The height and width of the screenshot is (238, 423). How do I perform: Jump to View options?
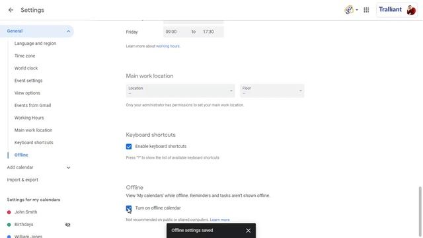(27, 93)
